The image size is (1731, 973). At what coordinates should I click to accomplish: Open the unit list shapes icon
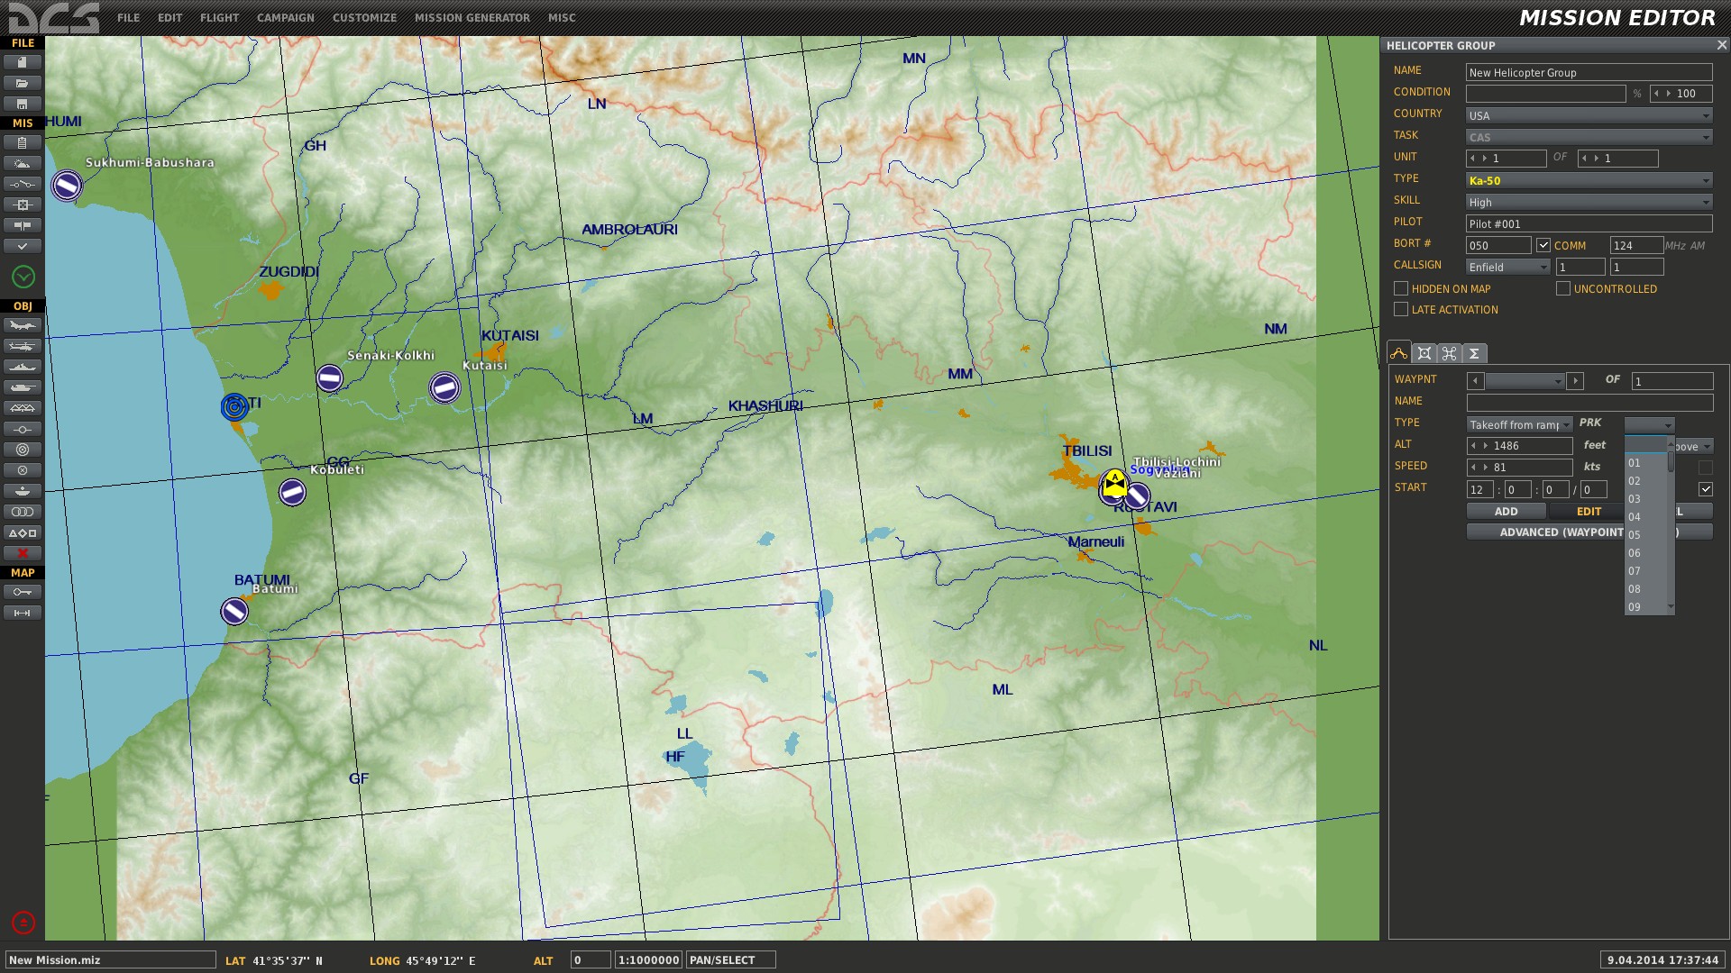pyautogui.click(x=23, y=532)
